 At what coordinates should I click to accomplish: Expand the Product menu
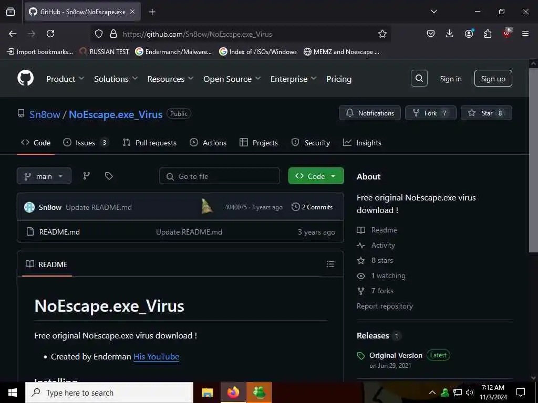[x=65, y=79]
